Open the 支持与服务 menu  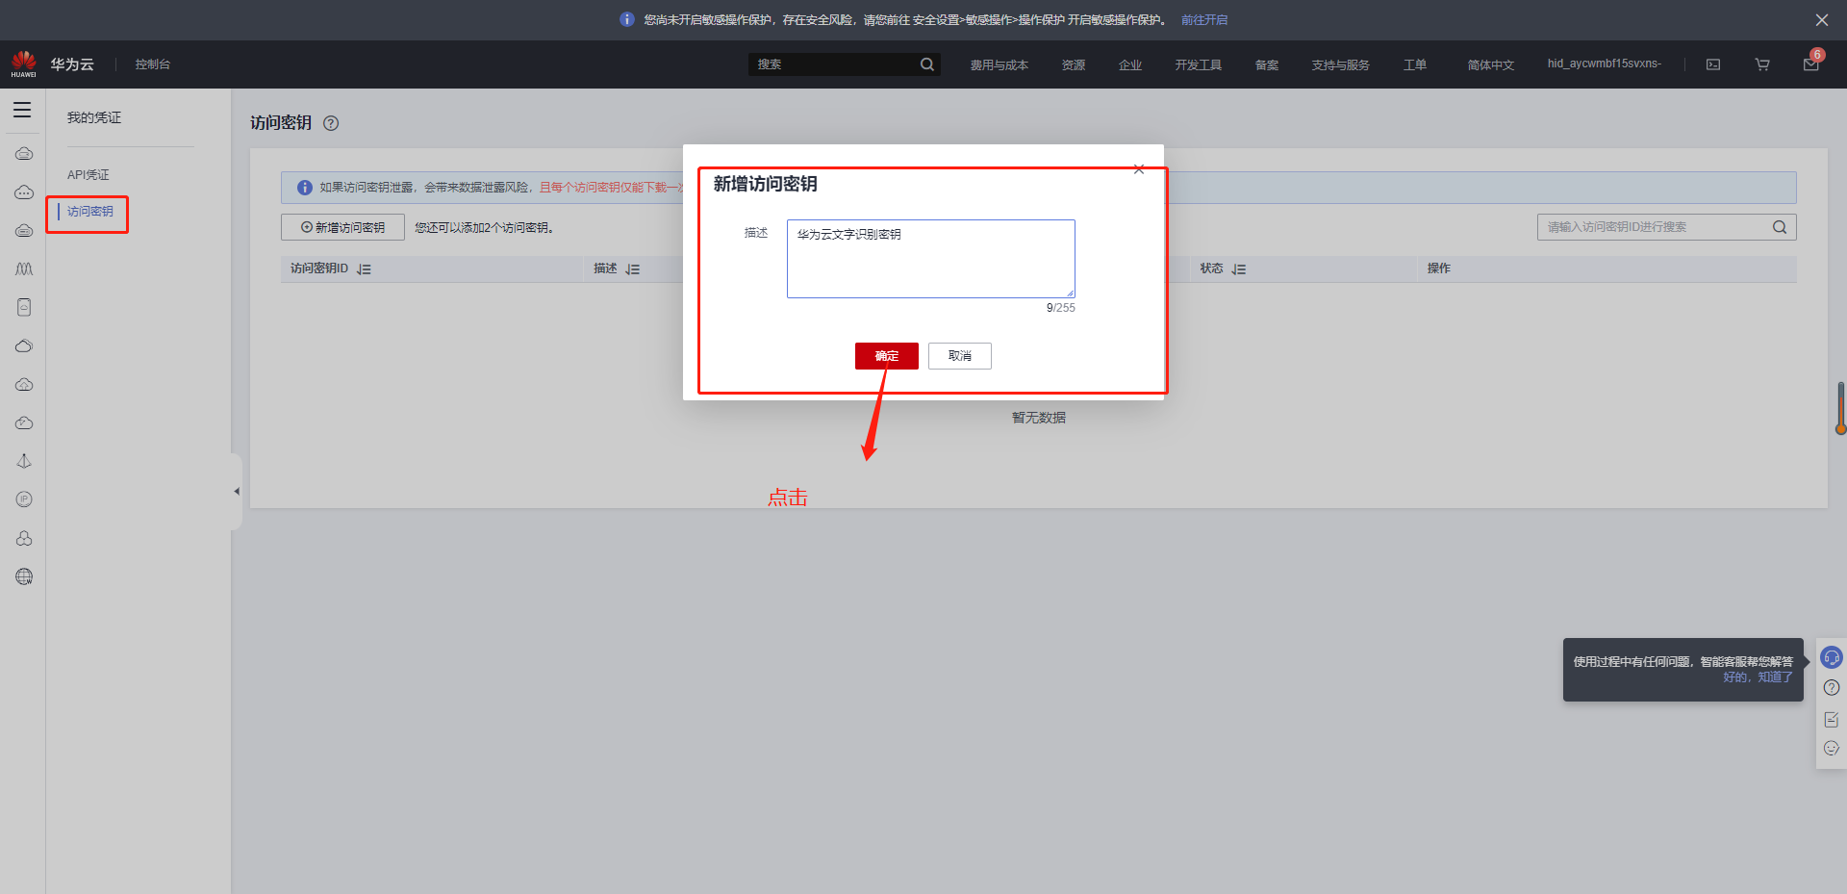[x=1341, y=65]
